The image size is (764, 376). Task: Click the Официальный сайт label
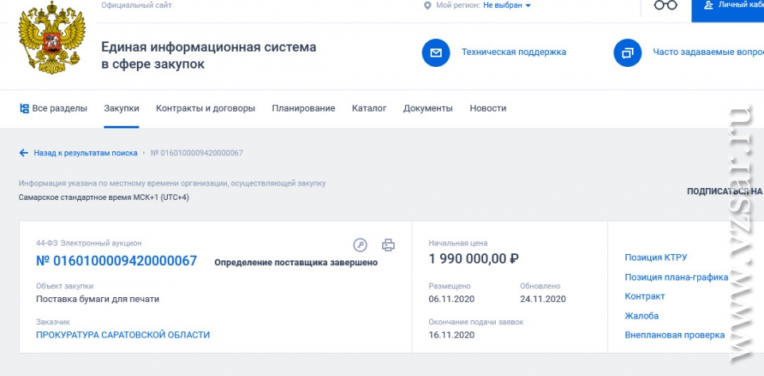click(136, 6)
